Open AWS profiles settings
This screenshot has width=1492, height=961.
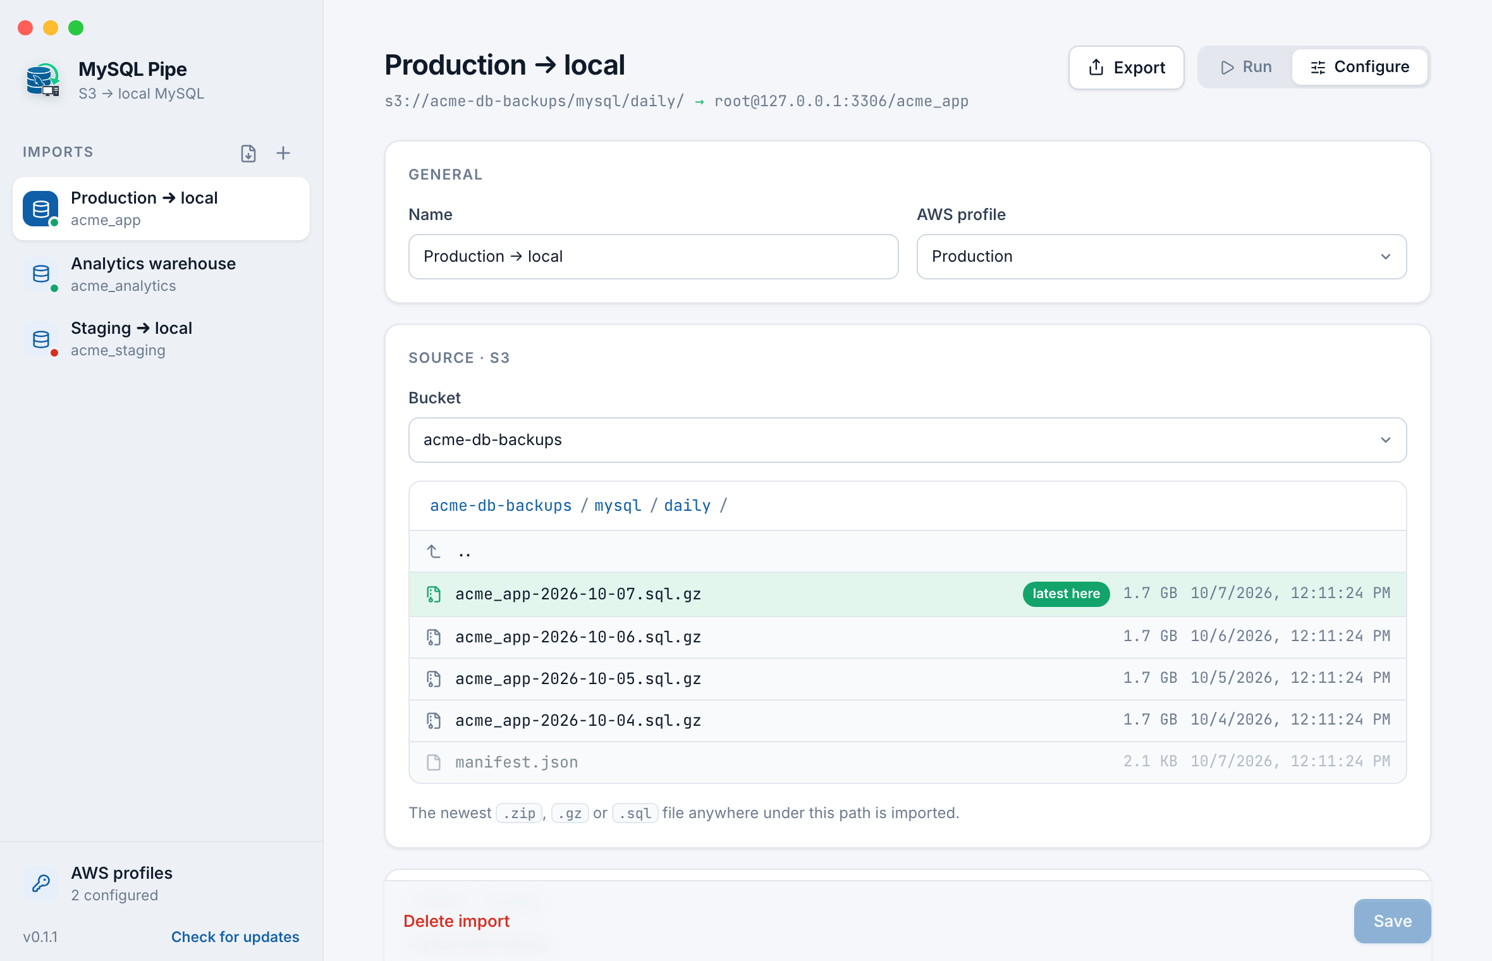tap(161, 883)
